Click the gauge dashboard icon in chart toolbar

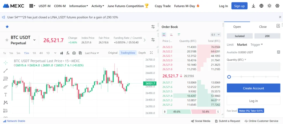(x=74, y=53)
